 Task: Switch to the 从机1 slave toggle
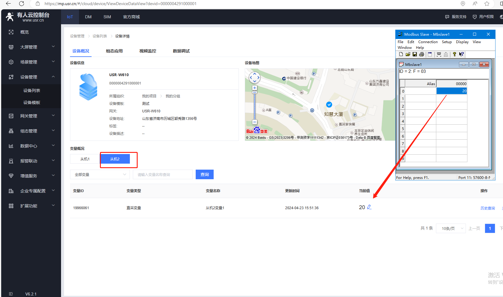click(85, 159)
